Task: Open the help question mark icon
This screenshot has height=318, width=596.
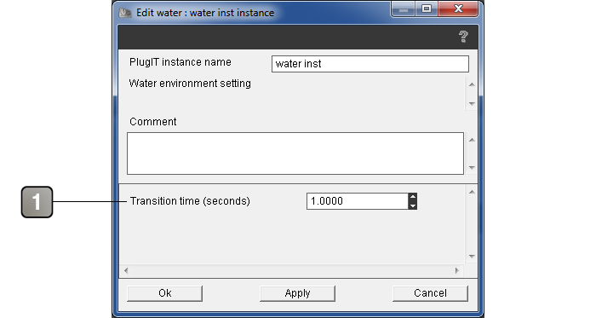Action: coord(463,37)
